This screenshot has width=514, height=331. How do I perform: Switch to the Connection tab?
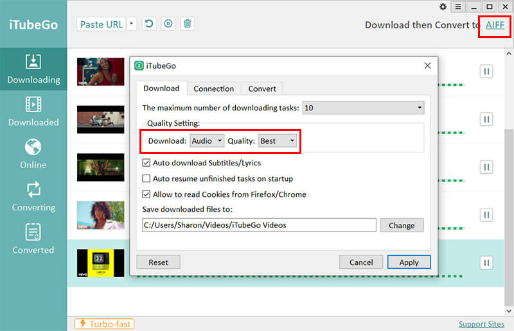click(x=214, y=89)
